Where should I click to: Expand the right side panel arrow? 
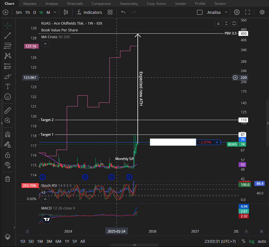point(268,123)
